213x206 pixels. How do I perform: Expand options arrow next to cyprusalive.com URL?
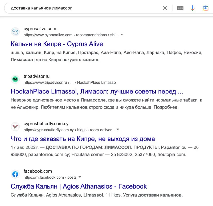click(x=122, y=35)
